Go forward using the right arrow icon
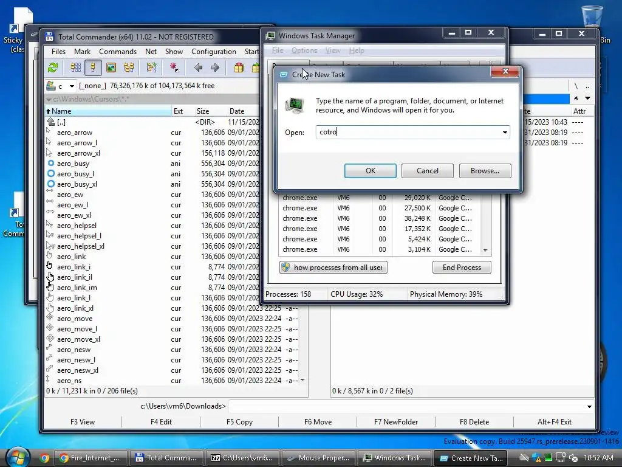The height and width of the screenshot is (467, 622). pos(216,67)
